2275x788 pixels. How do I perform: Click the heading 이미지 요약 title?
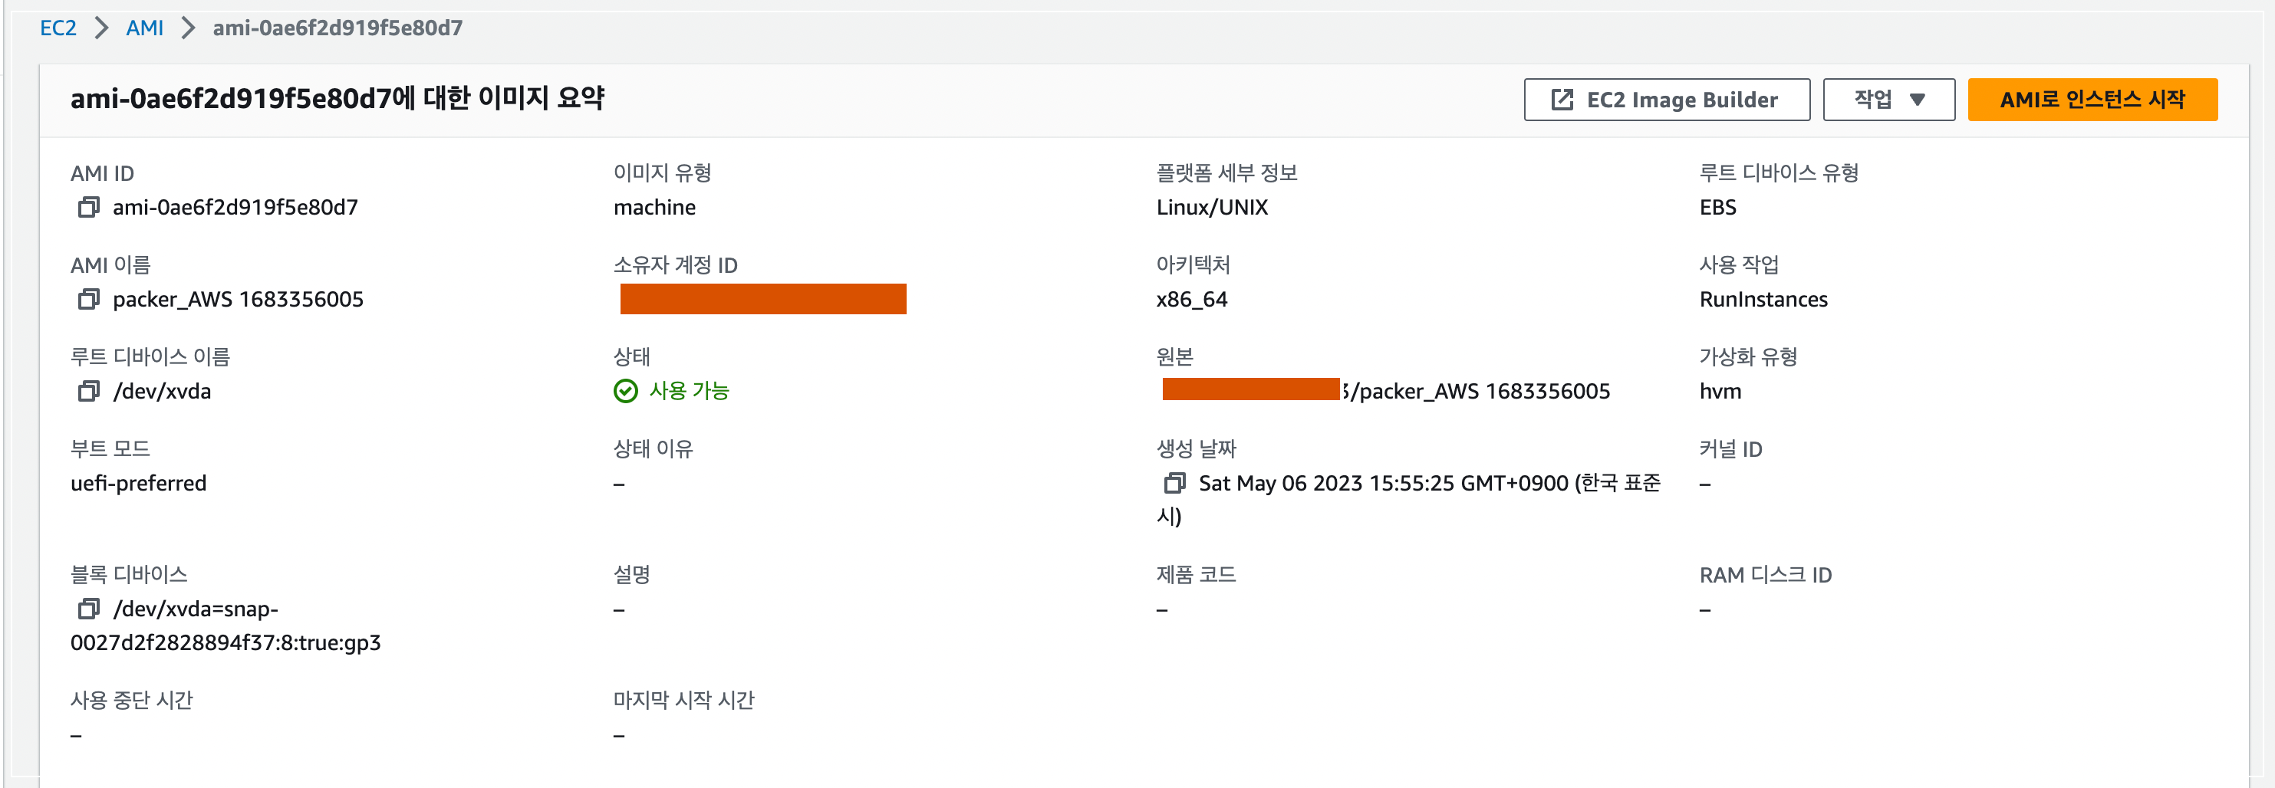(x=337, y=98)
